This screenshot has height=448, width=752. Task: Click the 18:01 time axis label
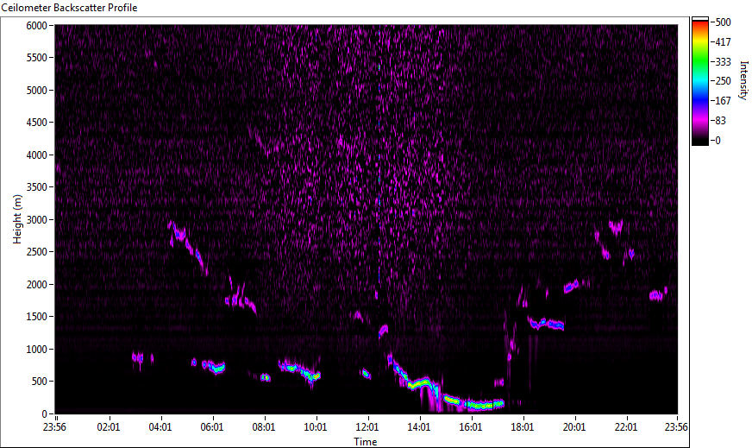tap(523, 427)
